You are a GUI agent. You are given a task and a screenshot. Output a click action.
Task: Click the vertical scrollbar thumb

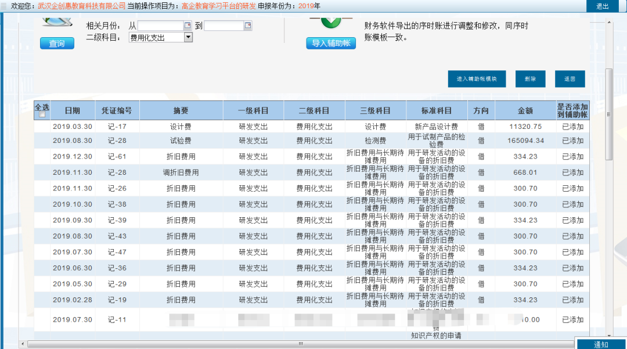click(x=608, y=114)
